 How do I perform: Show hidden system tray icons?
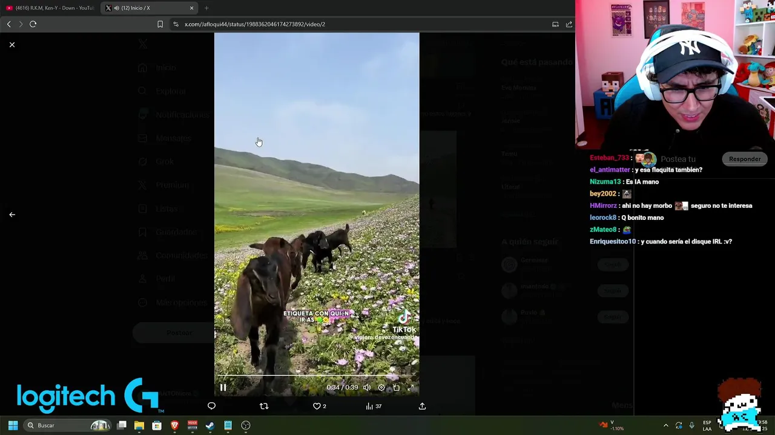point(666,425)
